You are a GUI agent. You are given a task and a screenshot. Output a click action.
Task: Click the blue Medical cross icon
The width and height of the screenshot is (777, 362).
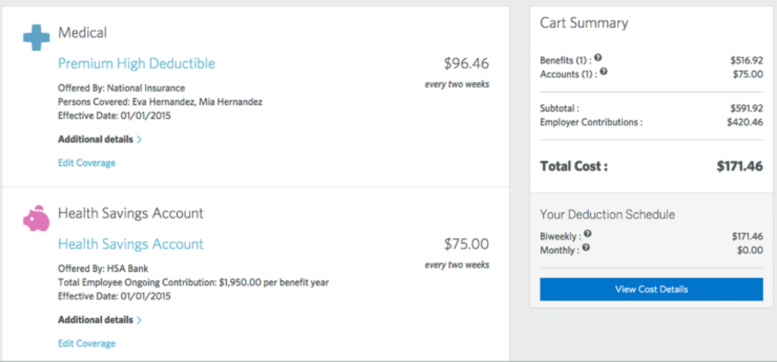click(36, 37)
